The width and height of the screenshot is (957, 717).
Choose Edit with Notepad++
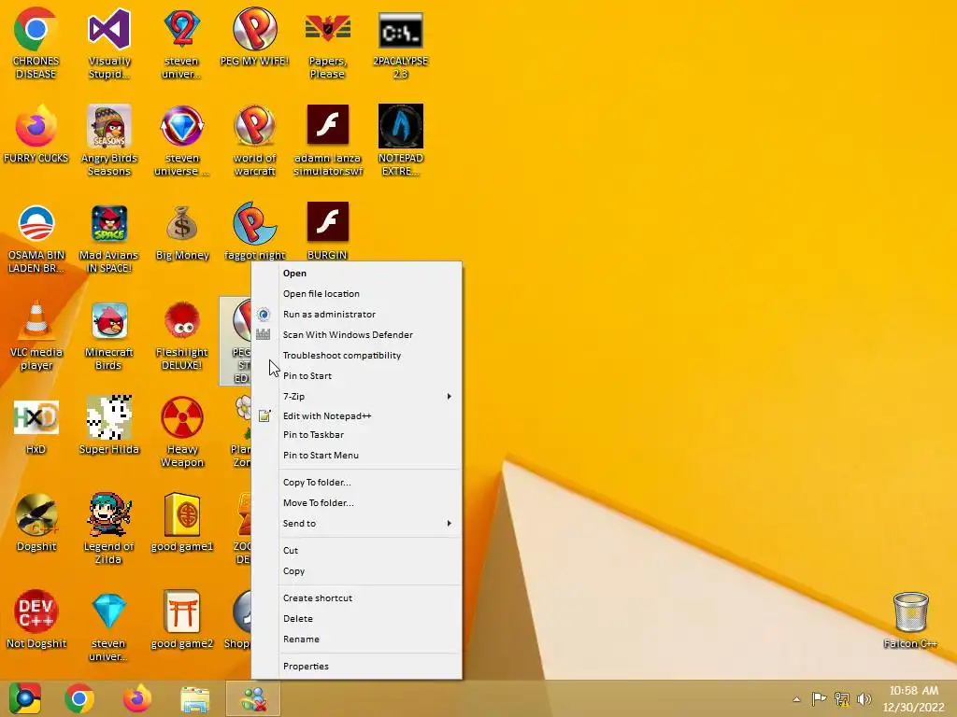[x=357, y=415]
